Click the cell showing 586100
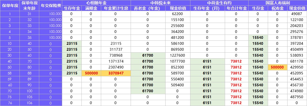Image resolution: width=307 pixels, height=106 pixels. (x=178, y=43)
